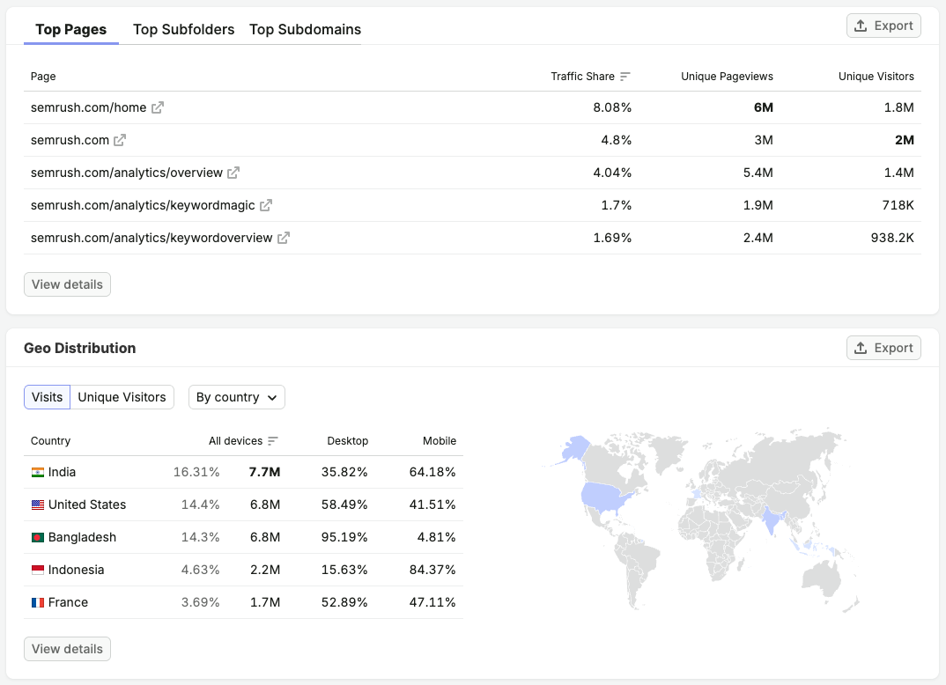Viewport: 946px width, 685px height.
Task: Open the semrush.com/analytics/keywordmagic link
Action: click(143, 205)
